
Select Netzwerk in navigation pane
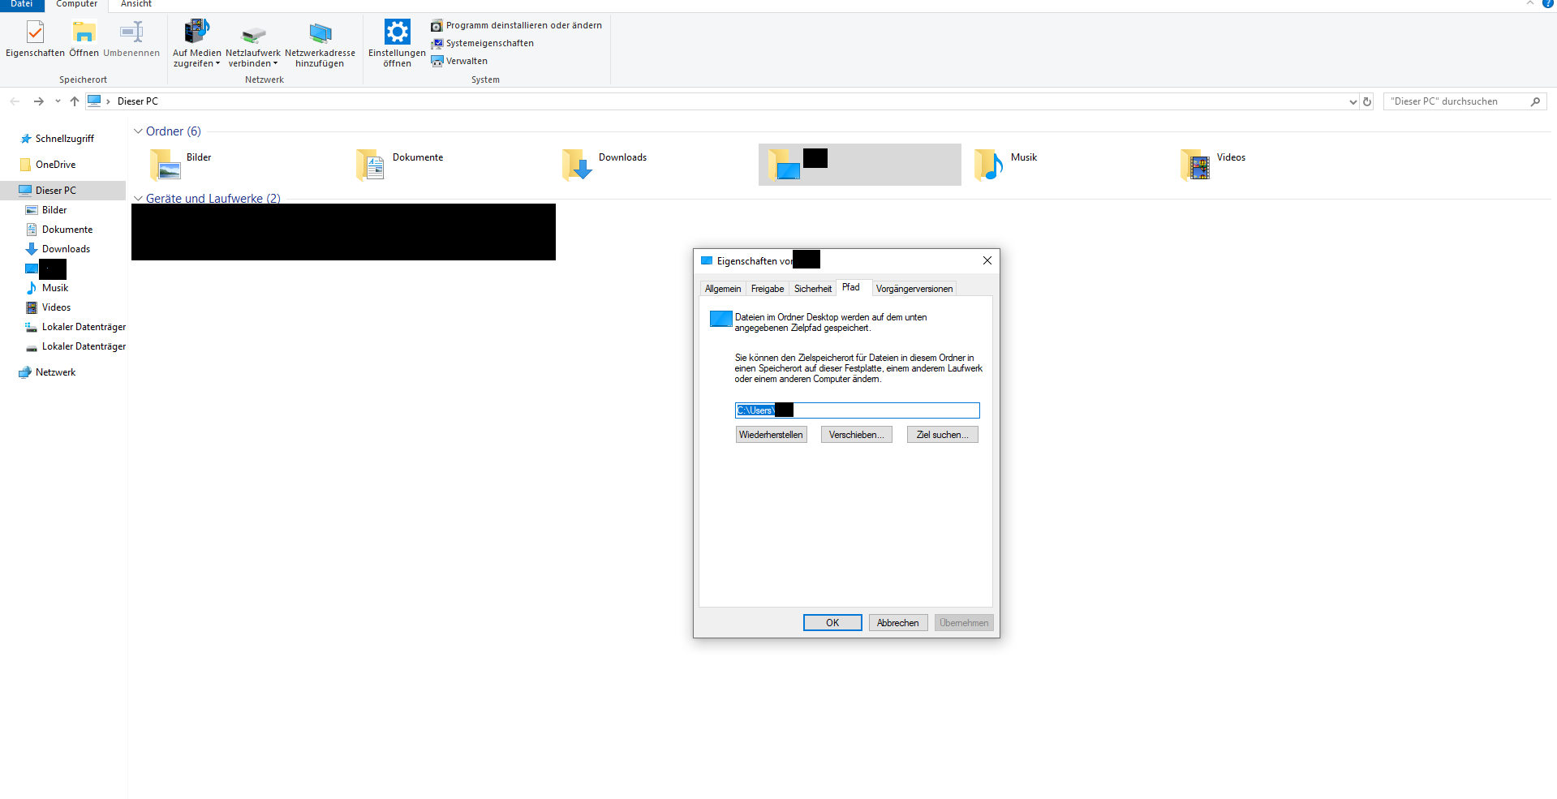pos(47,372)
